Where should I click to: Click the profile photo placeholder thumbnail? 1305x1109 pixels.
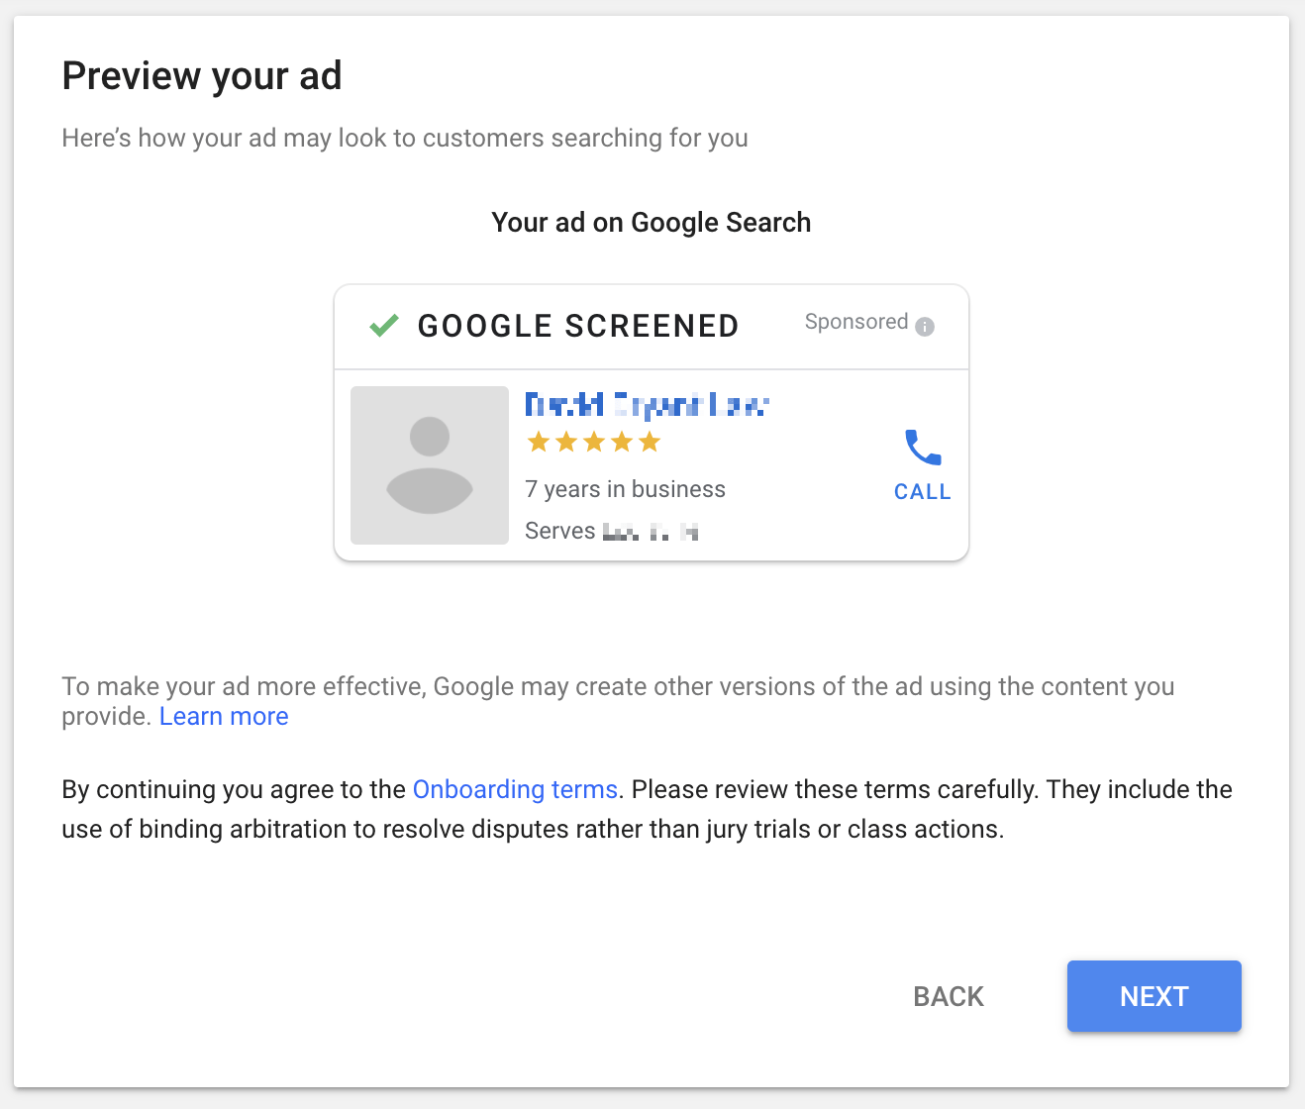[430, 465]
